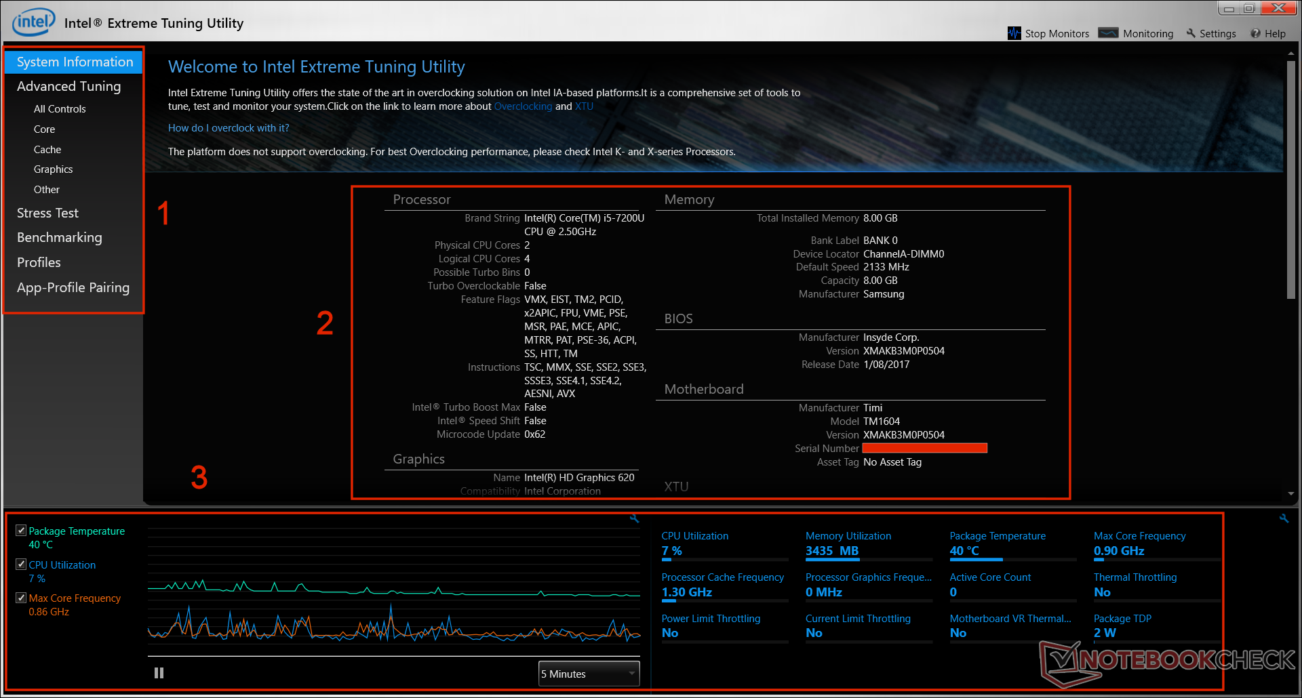Select System Information in the sidebar
The image size is (1302, 698).
[73, 62]
